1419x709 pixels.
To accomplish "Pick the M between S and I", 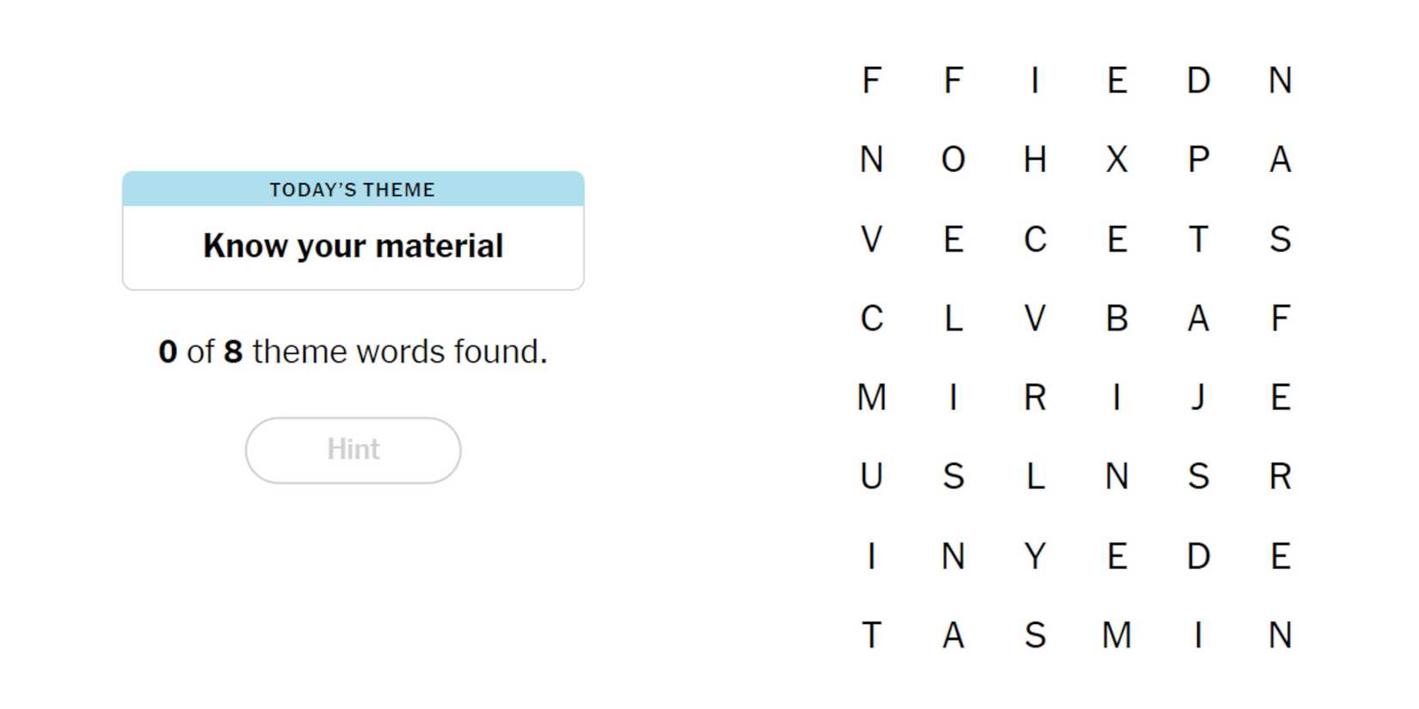I will (1116, 636).
